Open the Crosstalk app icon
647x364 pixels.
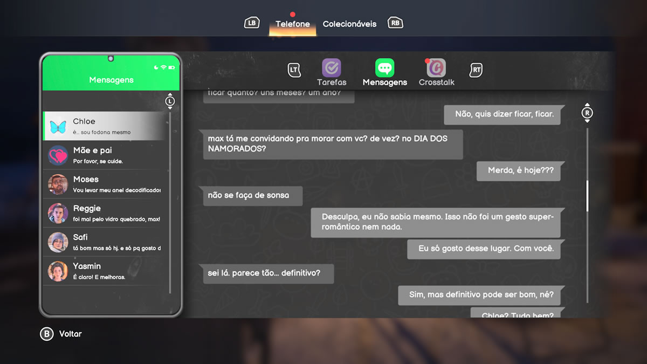[436, 68]
